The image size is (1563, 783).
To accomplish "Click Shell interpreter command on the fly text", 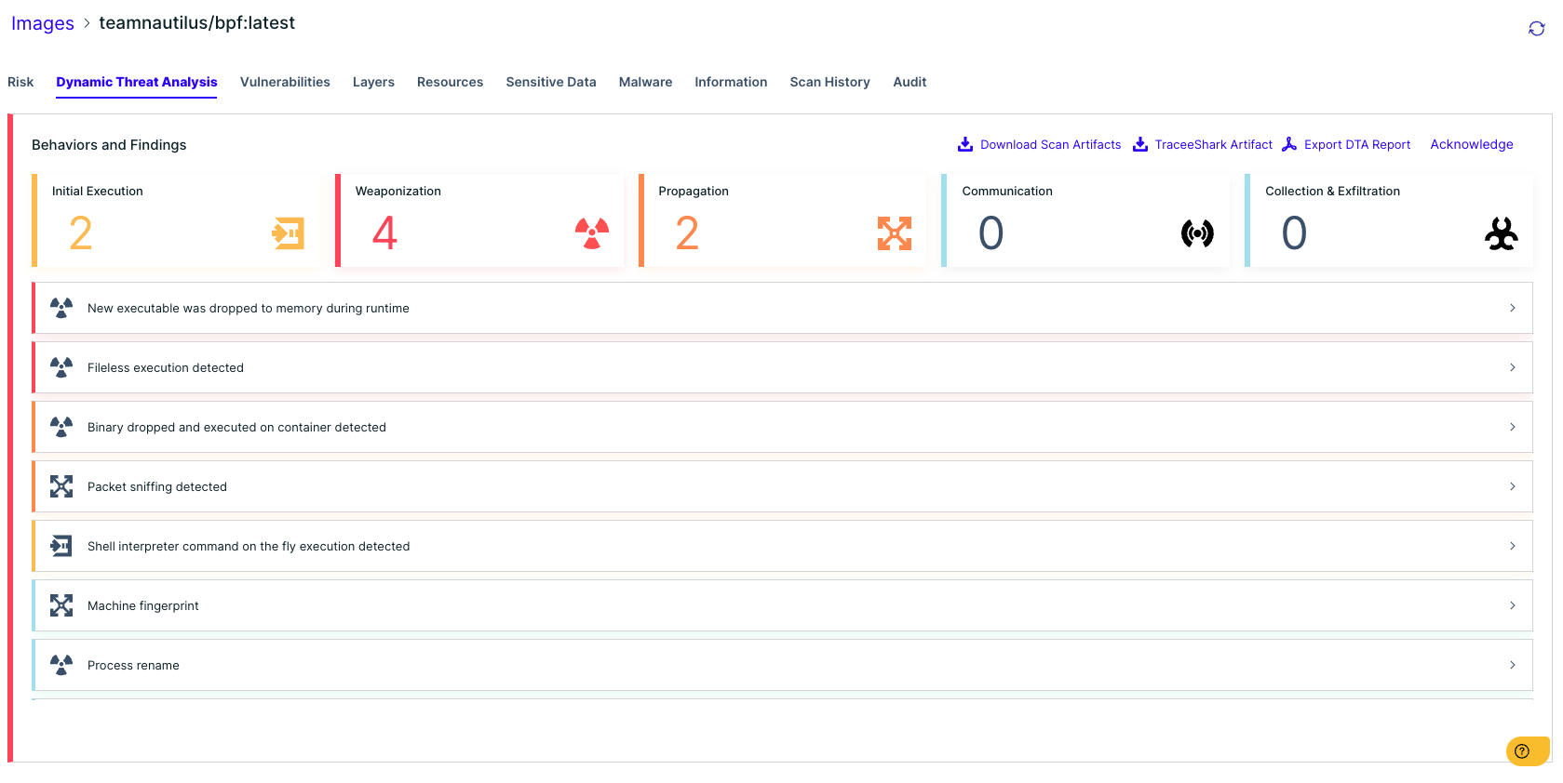I will tap(249, 546).
